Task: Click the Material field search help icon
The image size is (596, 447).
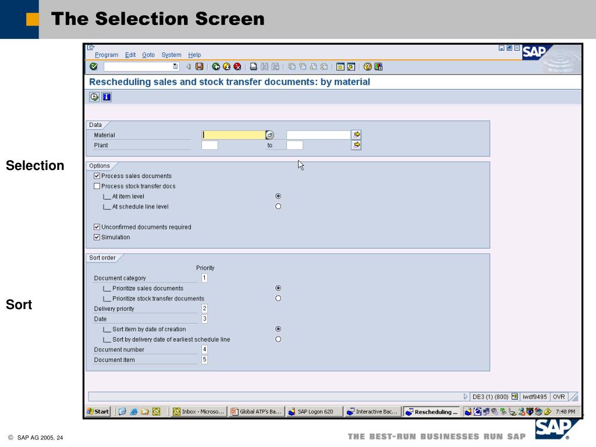Action: tap(269, 135)
